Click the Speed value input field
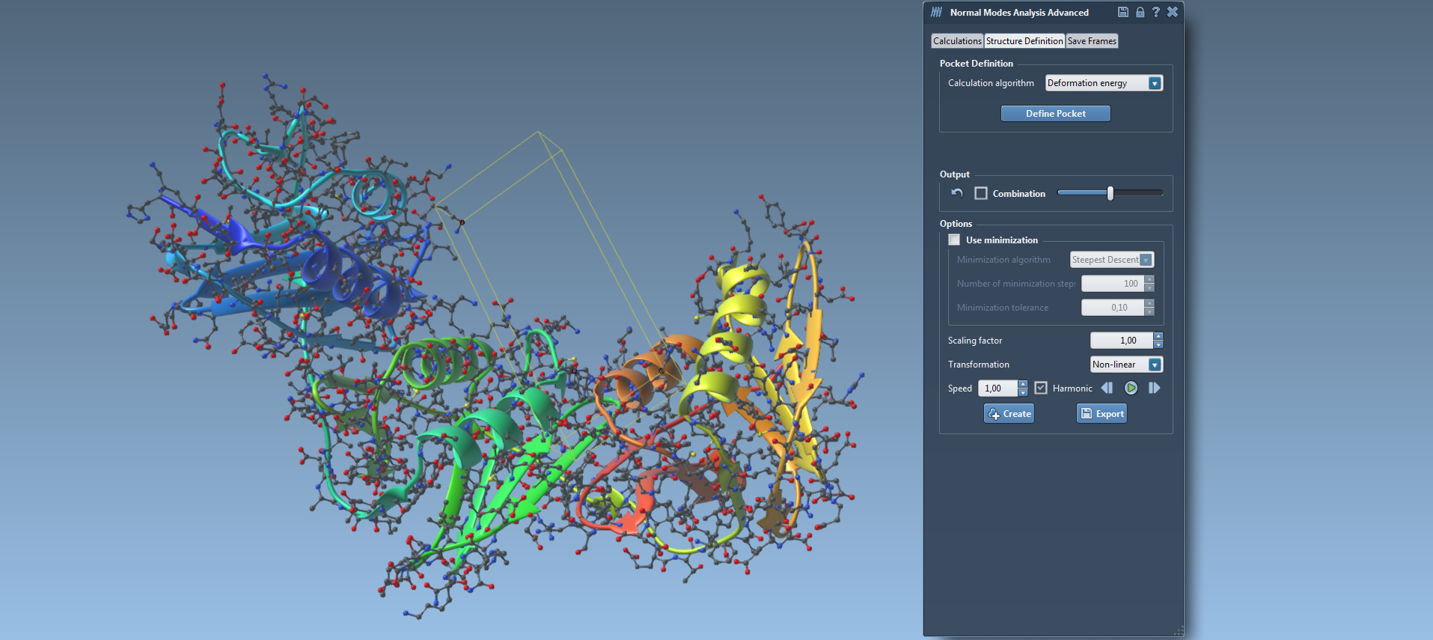This screenshot has height=640, width=1433. pyautogui.click(x=997, y=388)
